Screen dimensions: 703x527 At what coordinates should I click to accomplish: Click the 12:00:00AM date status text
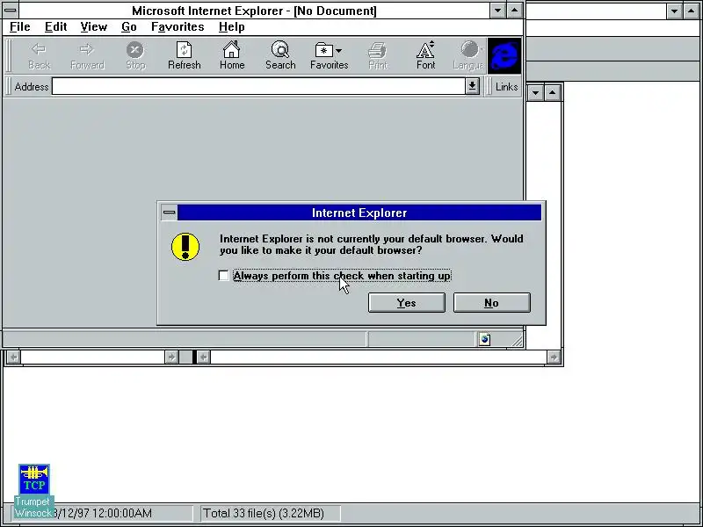103,513
